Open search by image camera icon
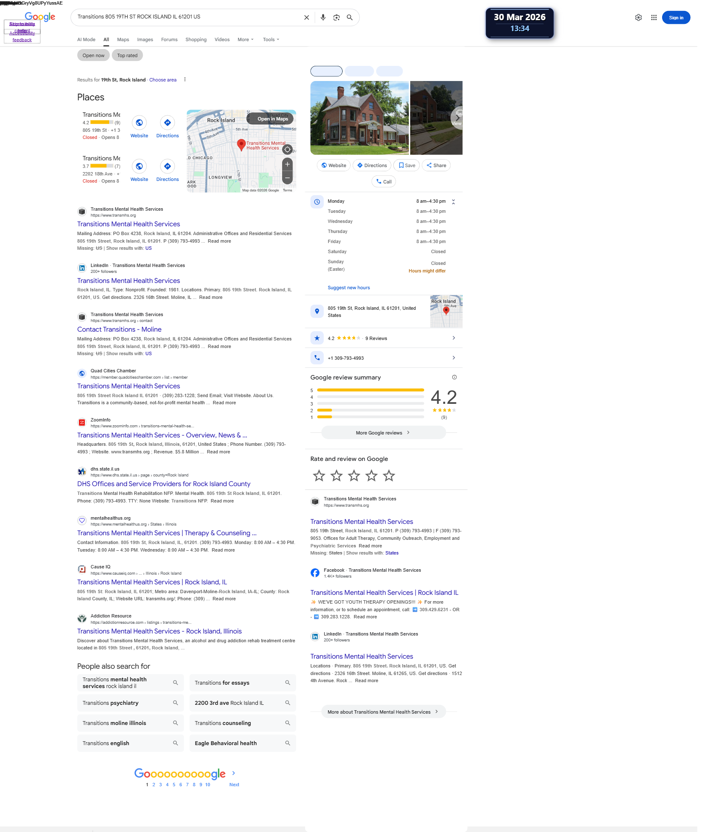Screen dimensions: 702x832 tap(336, 18)
